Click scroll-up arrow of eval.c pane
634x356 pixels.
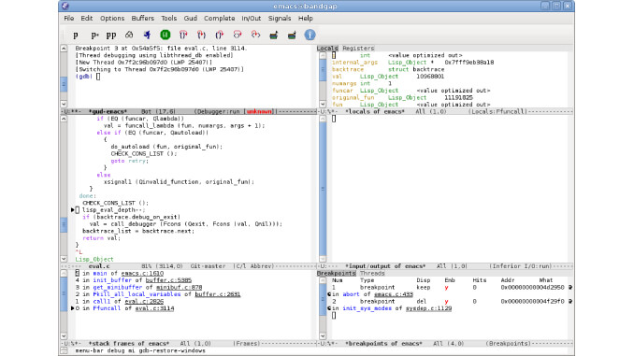coord(64,119)
